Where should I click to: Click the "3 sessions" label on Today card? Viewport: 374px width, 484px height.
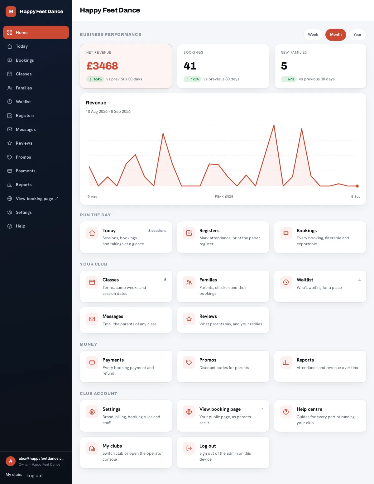point(157,231)
